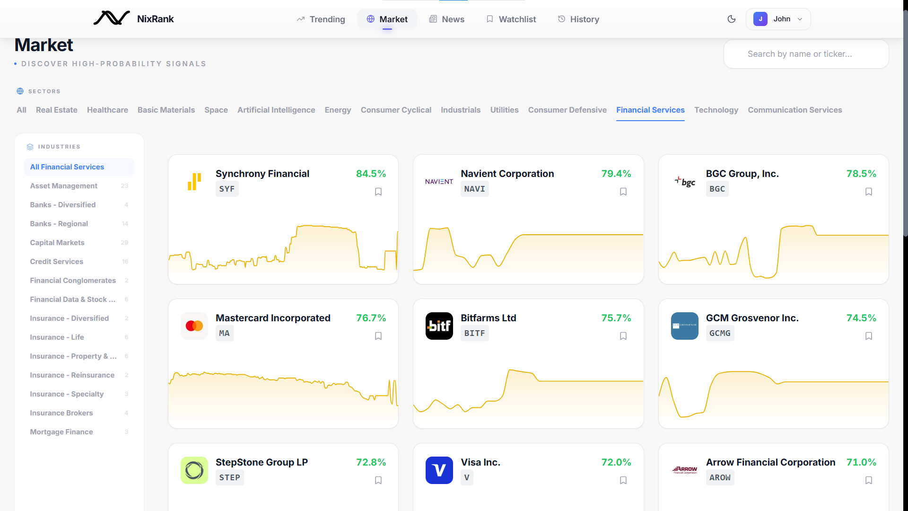908x511 pixels.
Task: Bookmark StepStone Group LP to watchlist
Action: click(x=378, y=480)
